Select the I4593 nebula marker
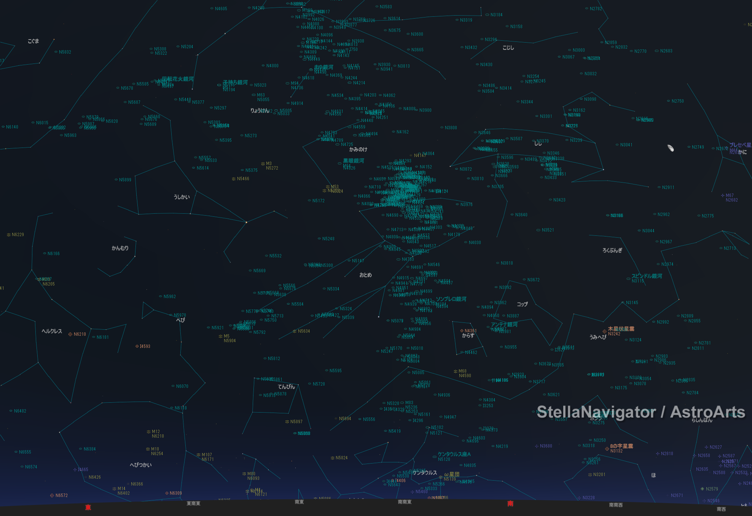Viewport: 752px width, 516px height. click(x=137, y=346)
